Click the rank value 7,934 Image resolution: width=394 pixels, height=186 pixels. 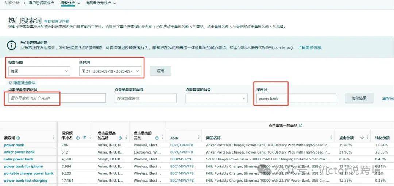click(x=66, y=166)
